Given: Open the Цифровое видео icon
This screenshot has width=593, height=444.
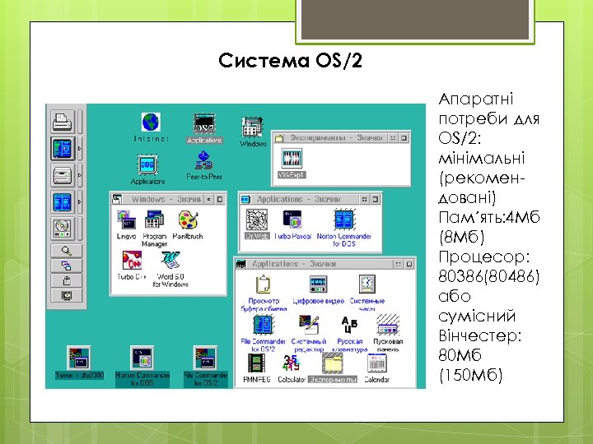Looking at the screenshot, I should tap(318, 284).
